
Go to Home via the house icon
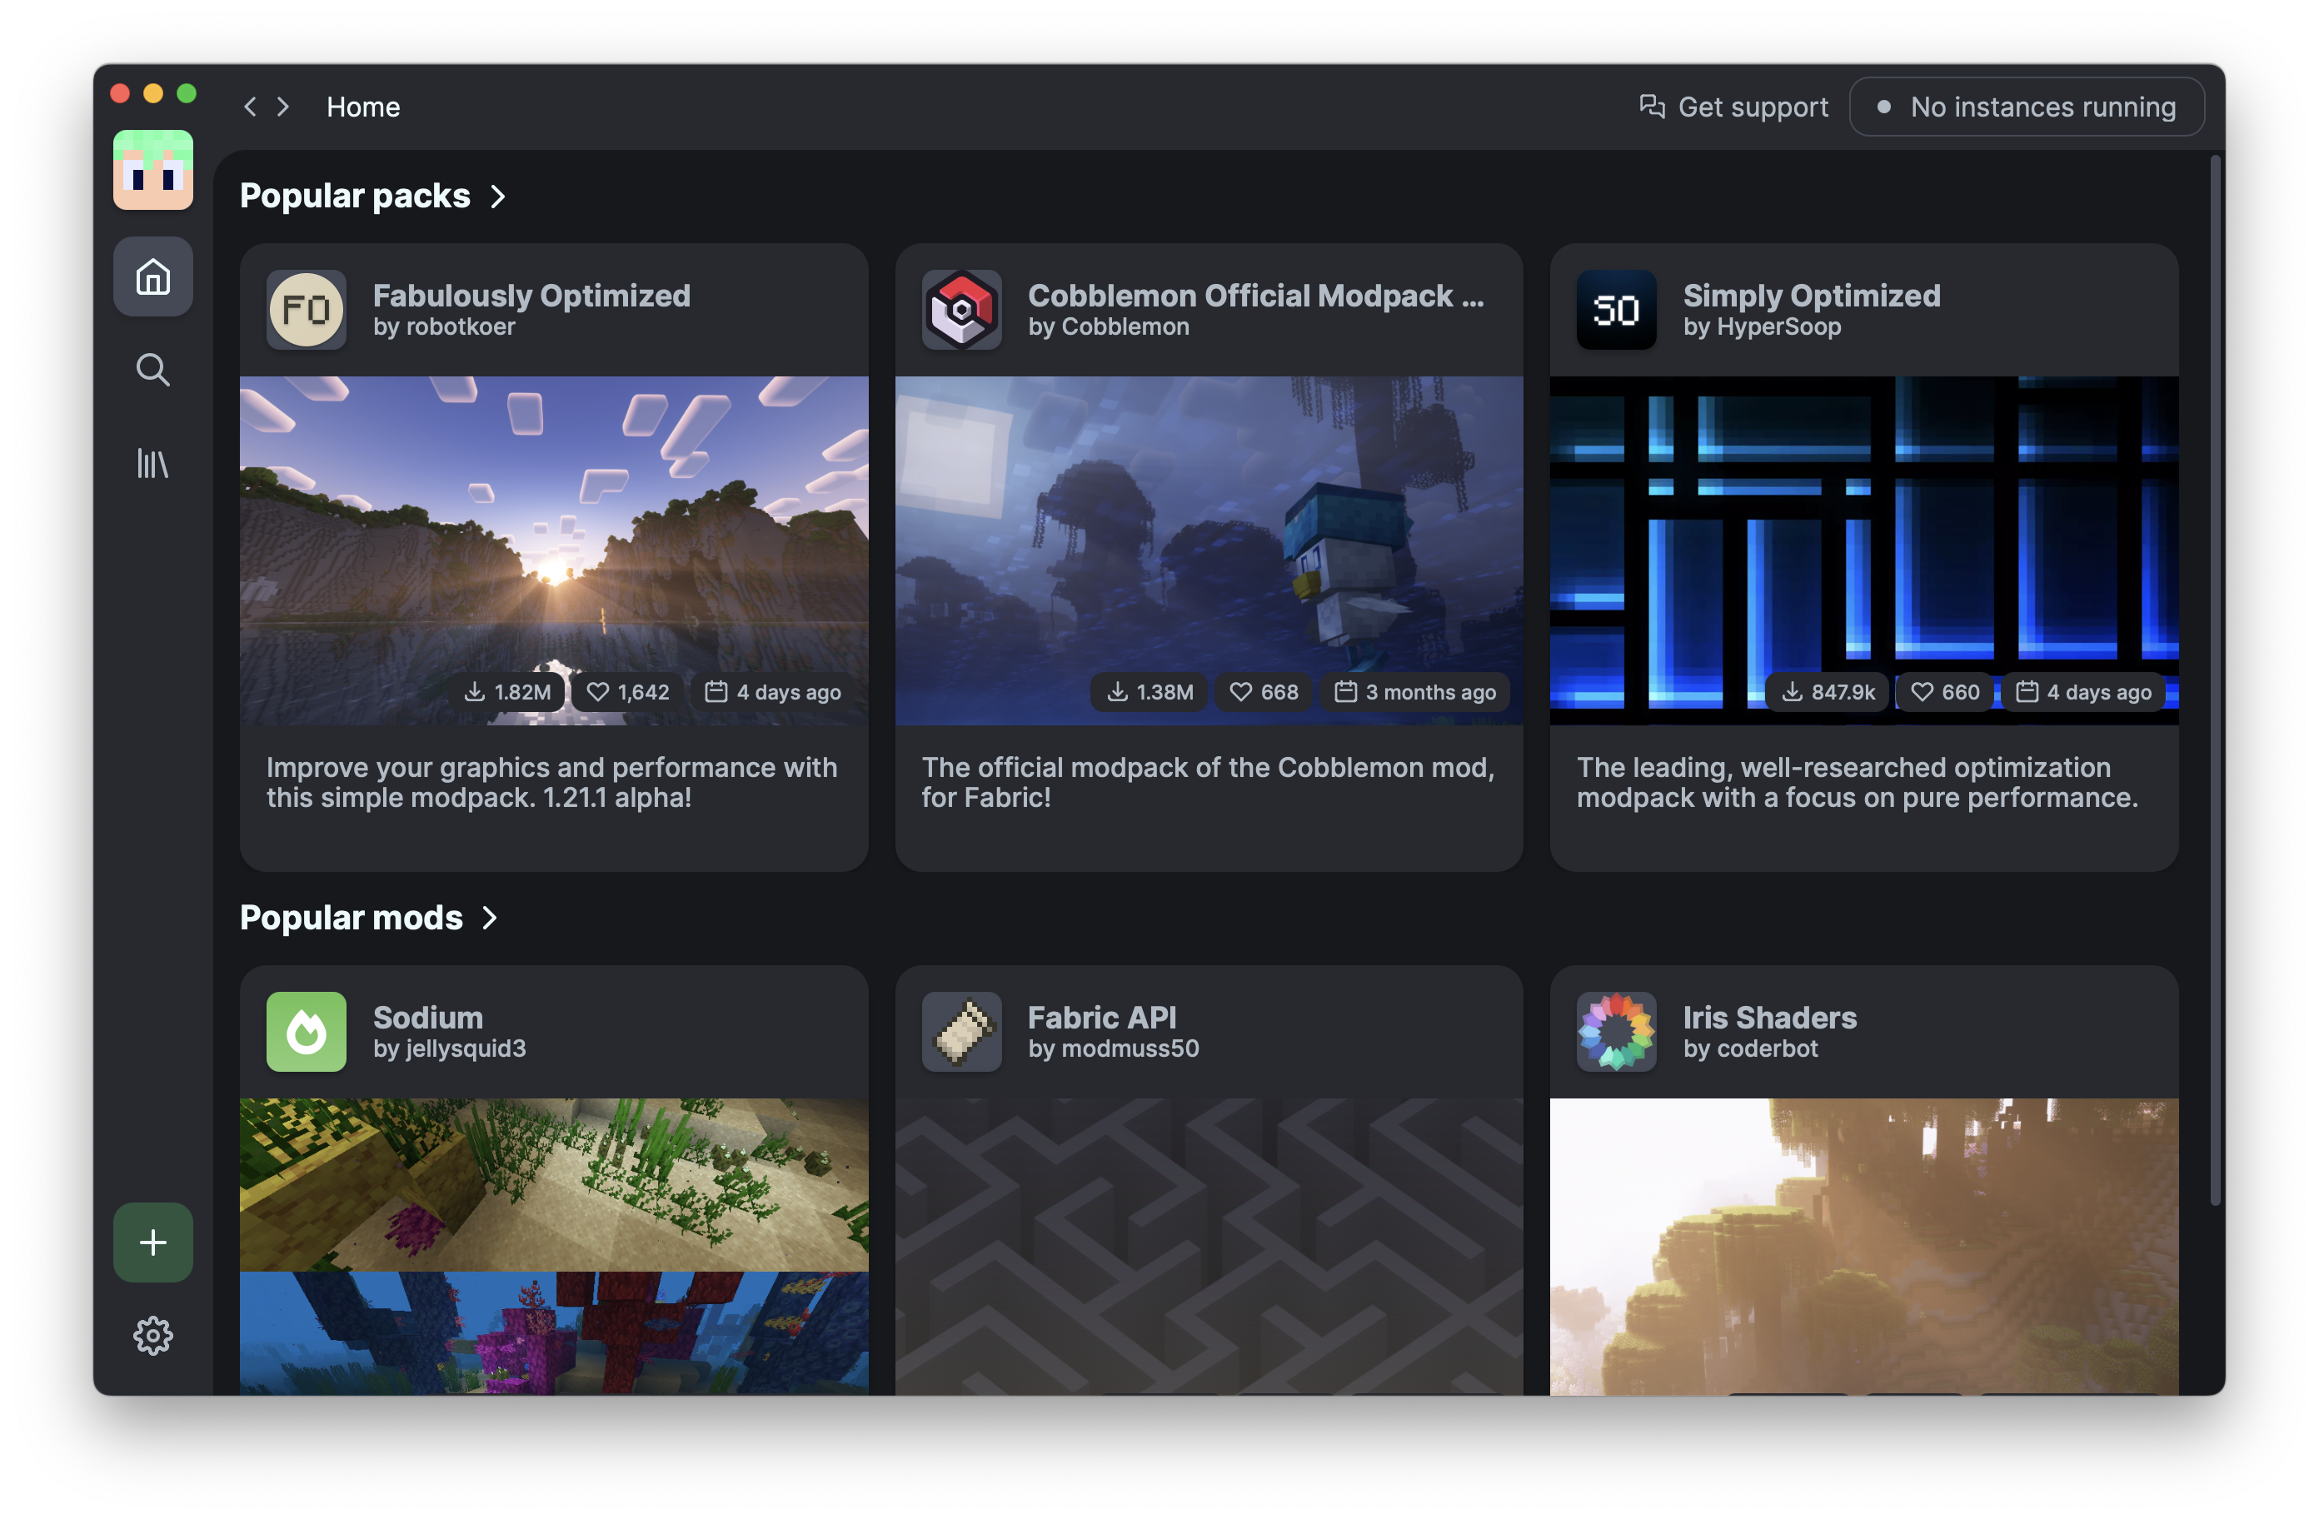(x=153, y=276)
